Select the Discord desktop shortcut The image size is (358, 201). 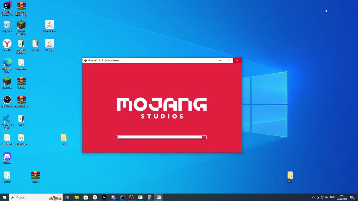tap(7, 158)
